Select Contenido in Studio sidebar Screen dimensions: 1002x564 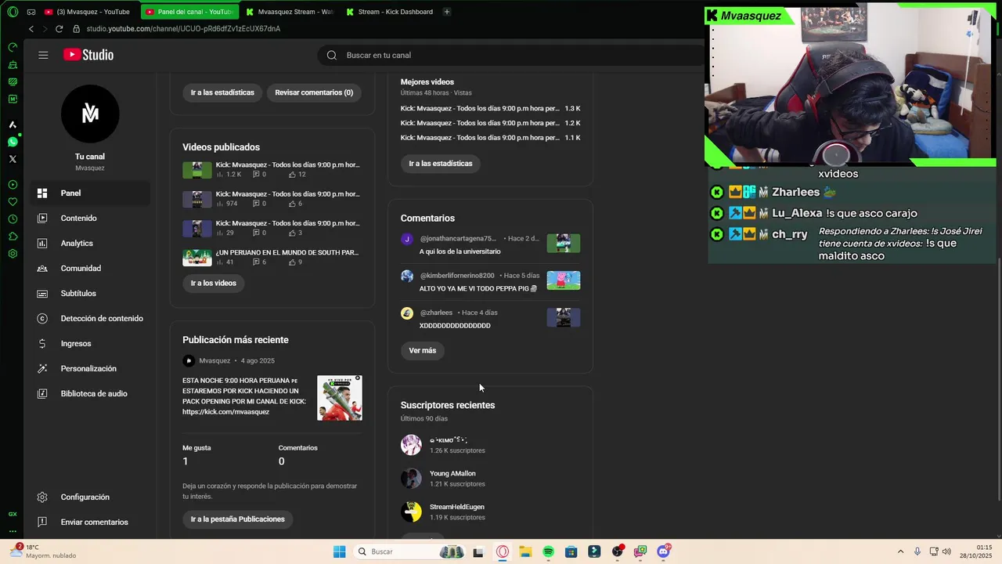(x=90, y=219)
